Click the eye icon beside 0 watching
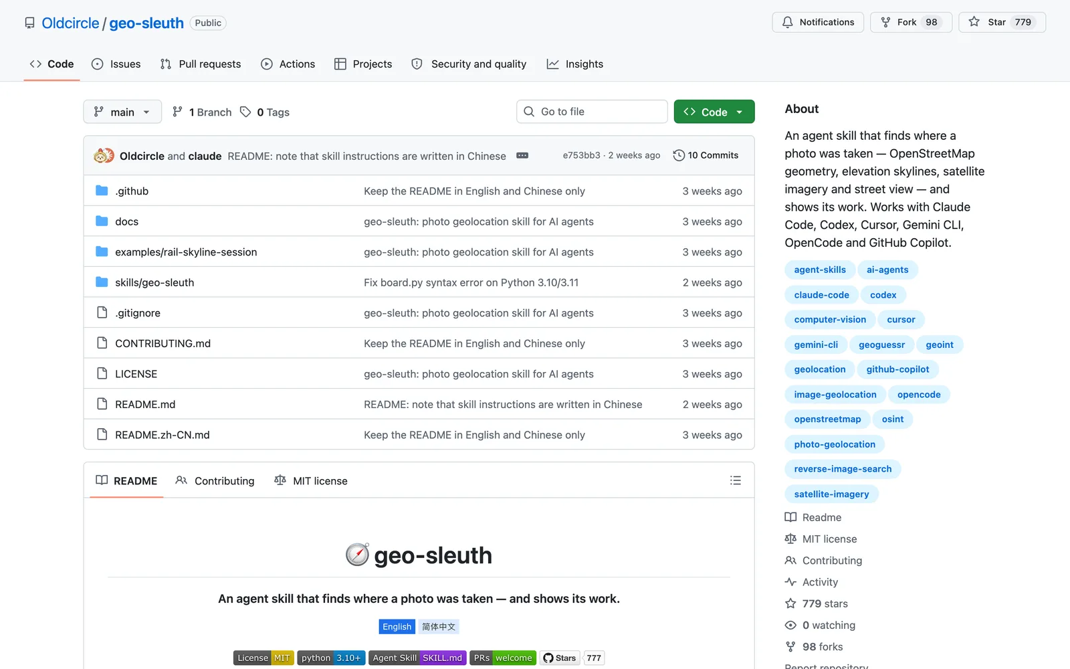The height and width of the screenshot is (669, 1070). [x=790, y=625]
